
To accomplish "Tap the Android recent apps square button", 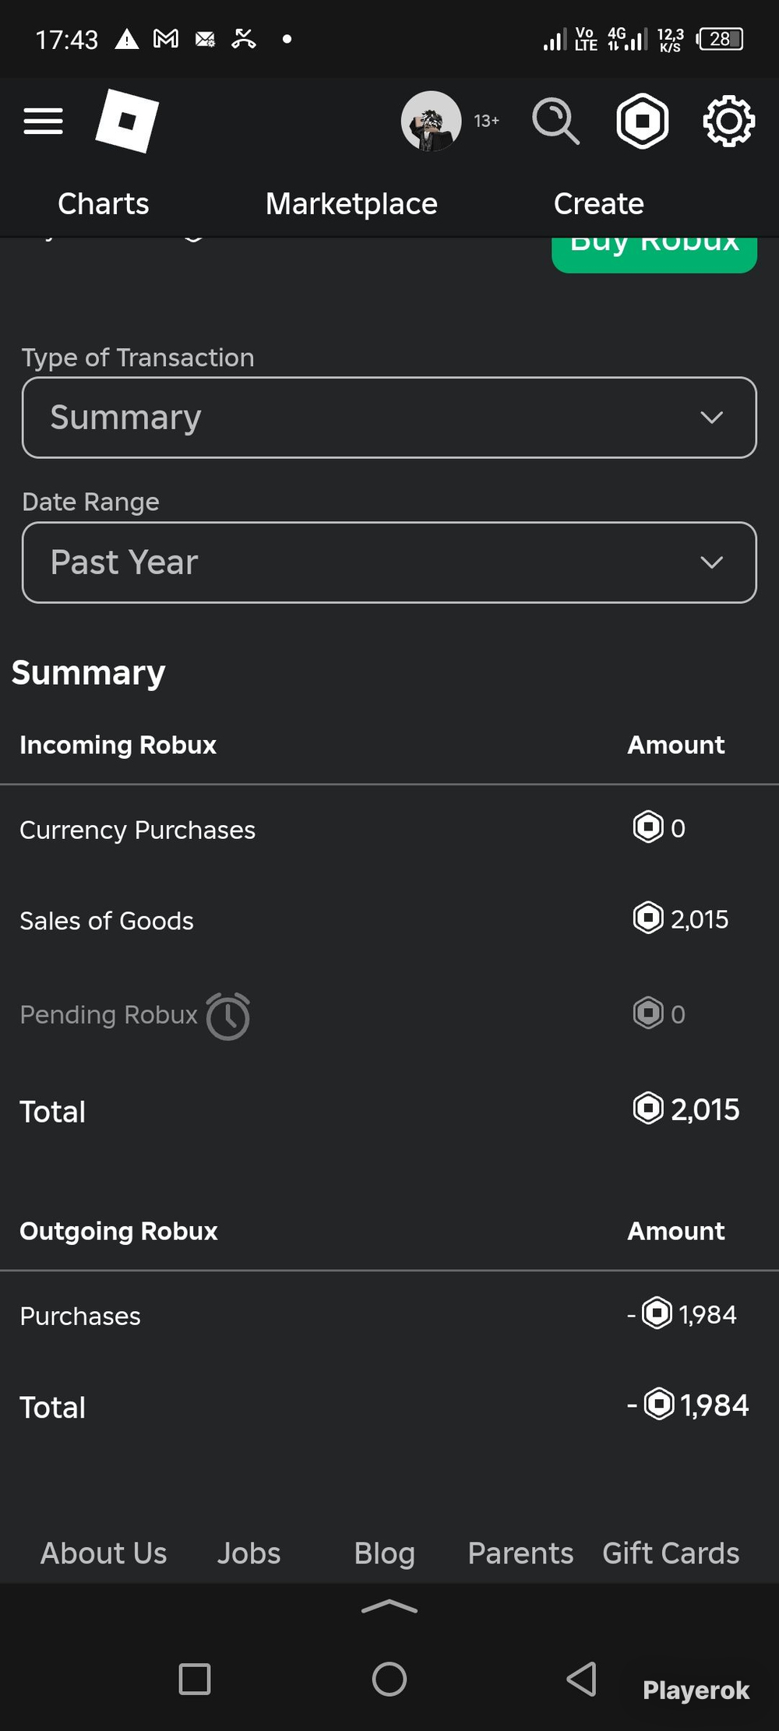I will tap(195, 1679).
